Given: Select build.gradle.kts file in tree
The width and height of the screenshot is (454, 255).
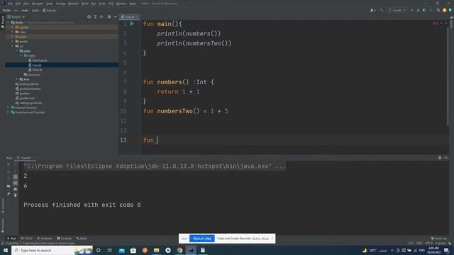Looking at the screenshot, I should point(27,84).
